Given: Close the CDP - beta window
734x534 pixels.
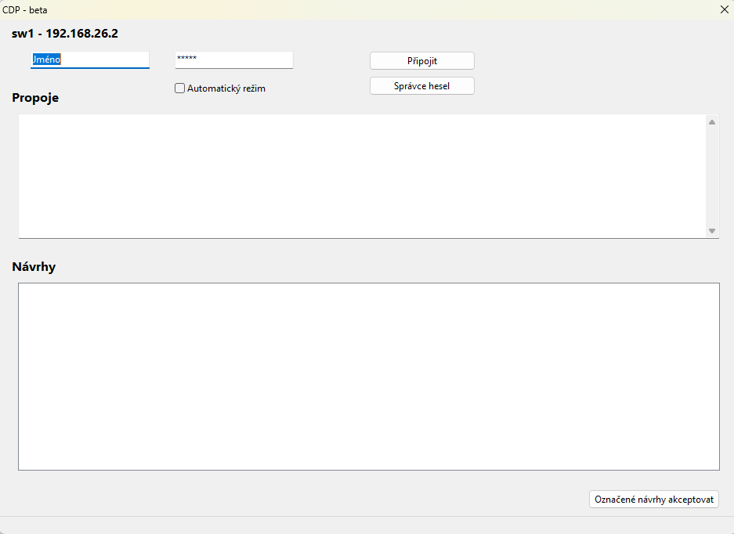Looking at the screenshot, I should 724,9.
